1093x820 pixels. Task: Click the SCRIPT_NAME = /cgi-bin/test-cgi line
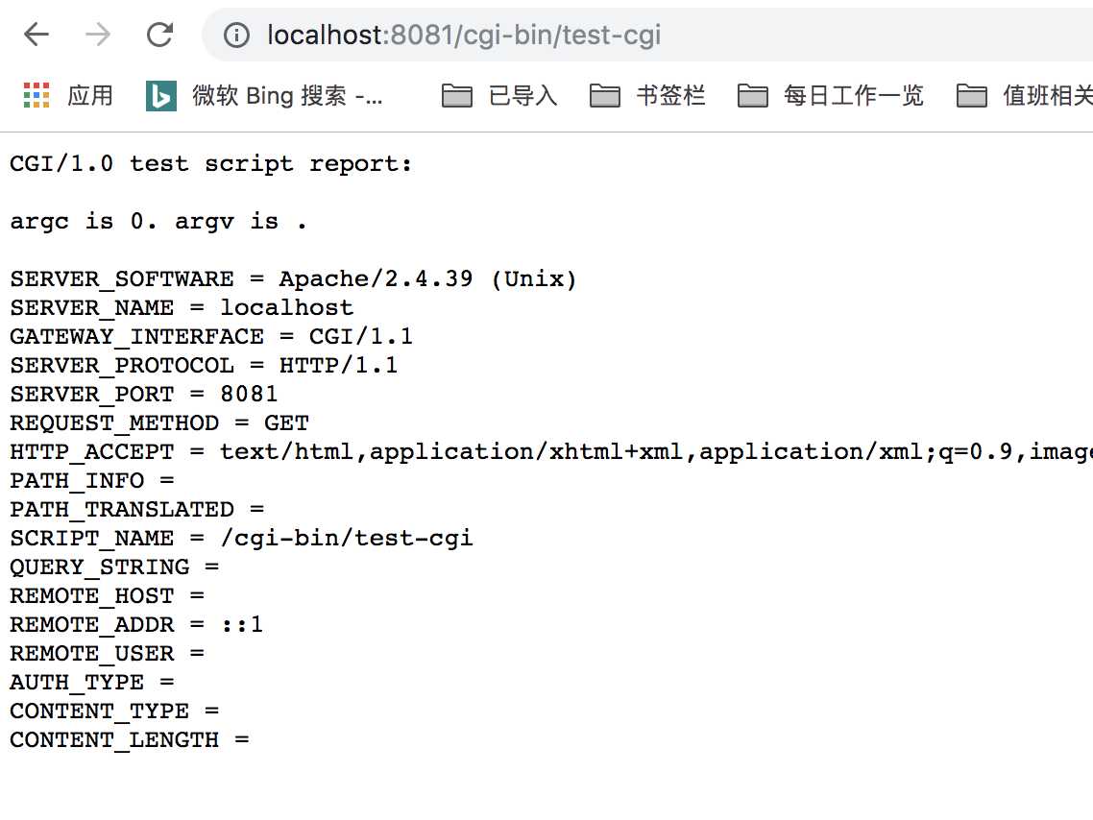241,539
